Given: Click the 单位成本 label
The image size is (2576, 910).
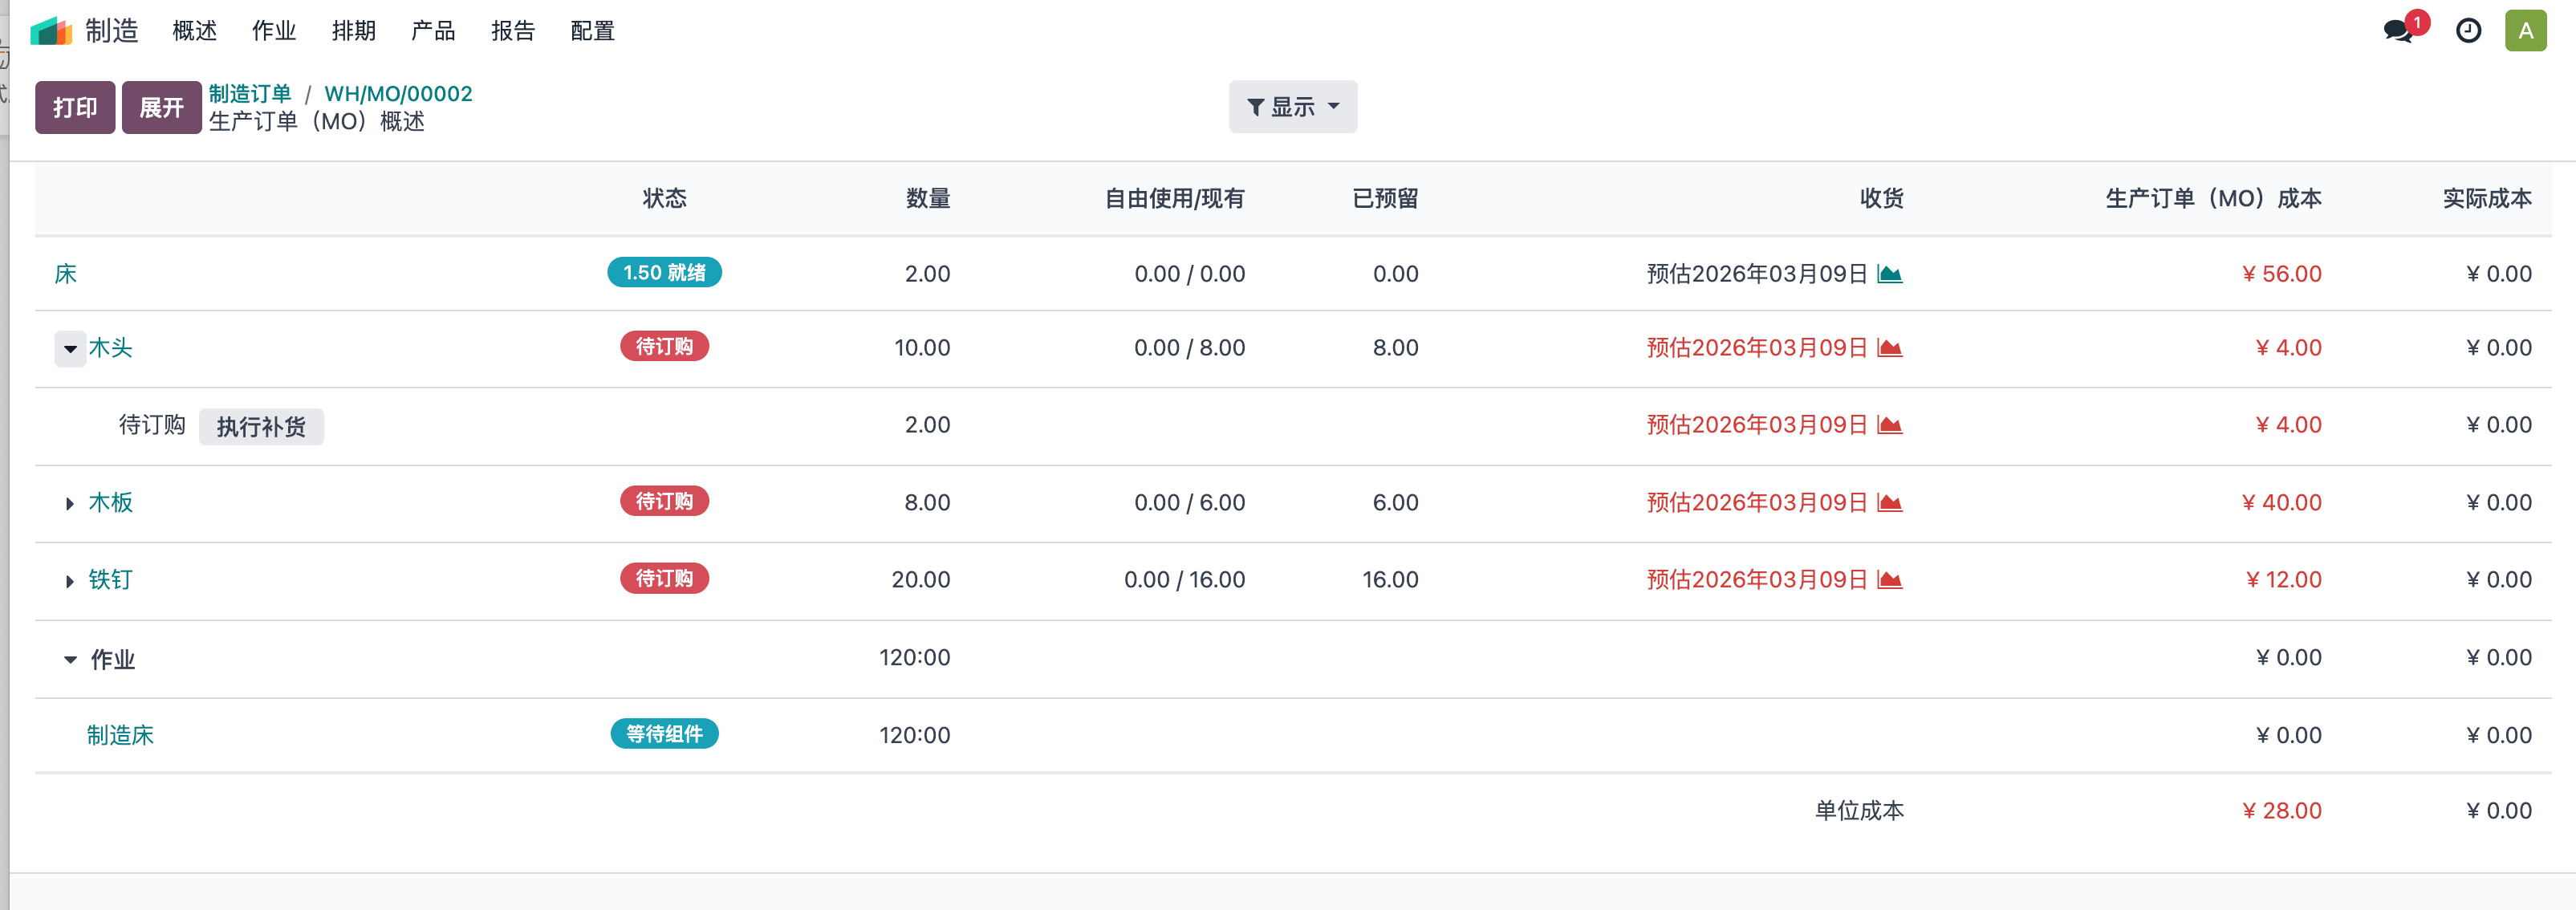Looking at the screenshot, I should 1859,810.
